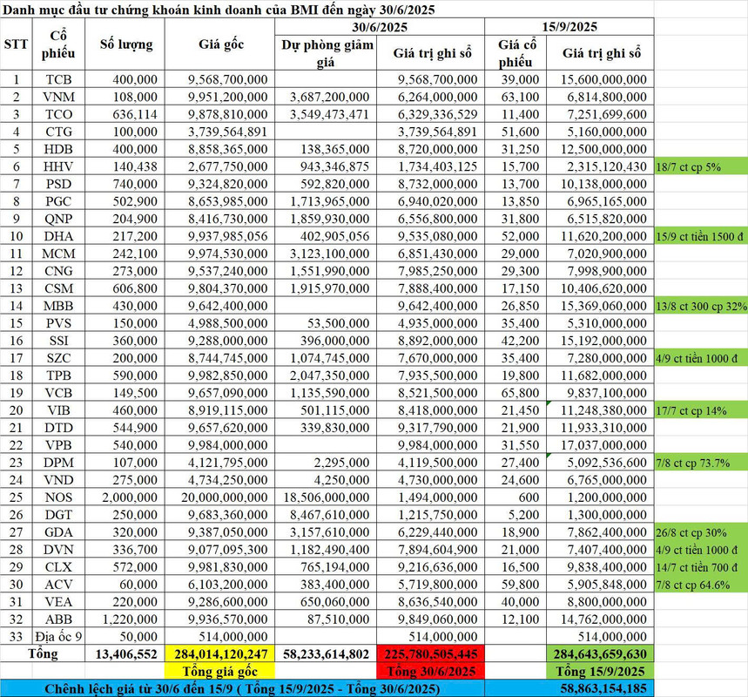This screenshot has height=697, width=748.
Task: Select red total 225,780,505,445
Action: tap(431, 654)
